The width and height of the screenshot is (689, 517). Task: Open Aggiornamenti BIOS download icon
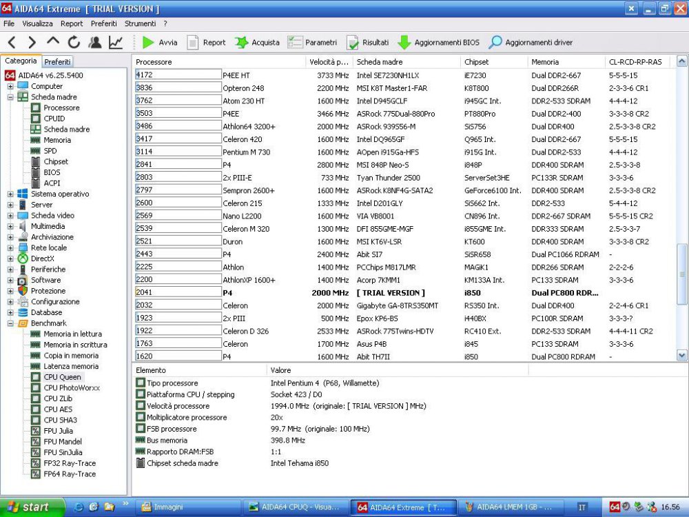click(x=404, y=43)
